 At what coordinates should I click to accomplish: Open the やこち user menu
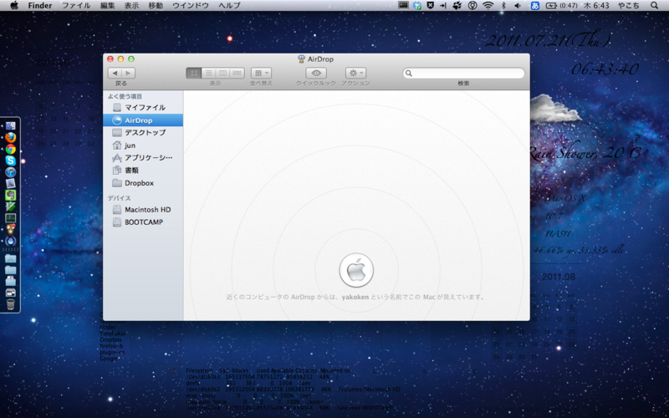coord(629,6)
